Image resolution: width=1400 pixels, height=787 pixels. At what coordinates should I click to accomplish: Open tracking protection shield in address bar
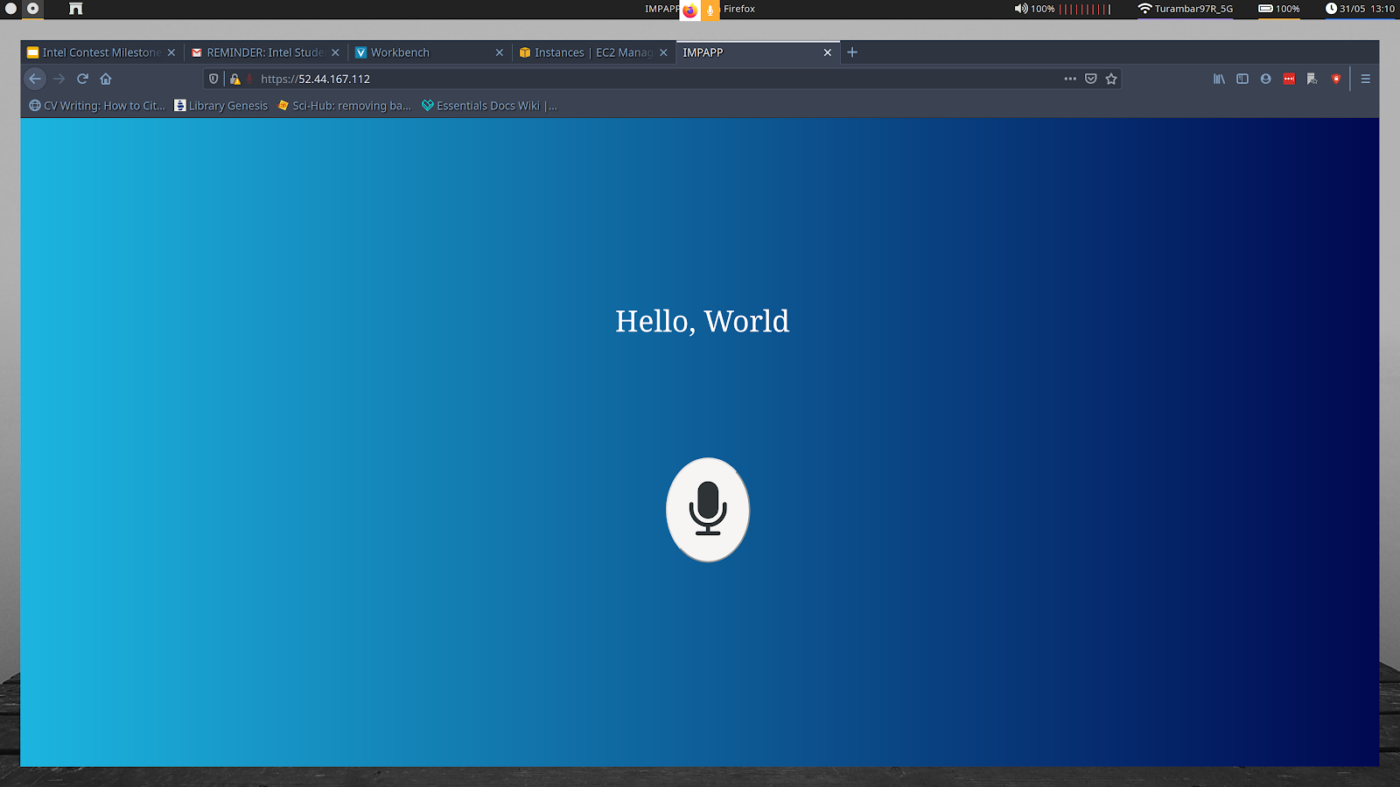pyautogui.click(x=213, y=79)
